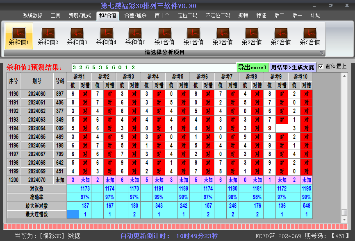The width and height of the screenshot is (355, 241).
Task: Click the 期号 cell 2024067
Action: [x=36, y=154]
